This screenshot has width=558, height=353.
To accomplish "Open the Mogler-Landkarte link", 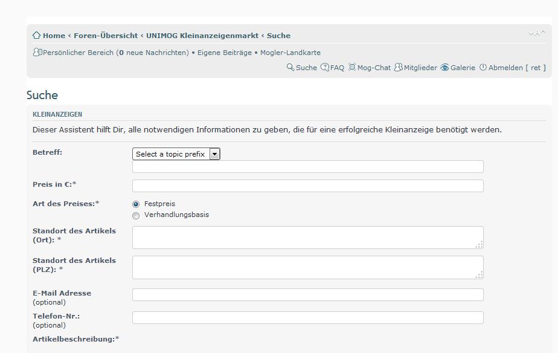I will pos(290,53).
